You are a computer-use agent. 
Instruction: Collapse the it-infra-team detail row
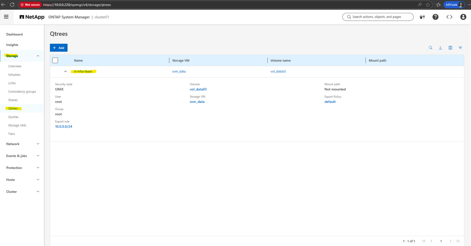click(65, 71)
